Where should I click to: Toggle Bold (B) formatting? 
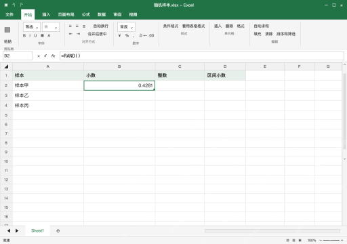click(x=24, y=35)
